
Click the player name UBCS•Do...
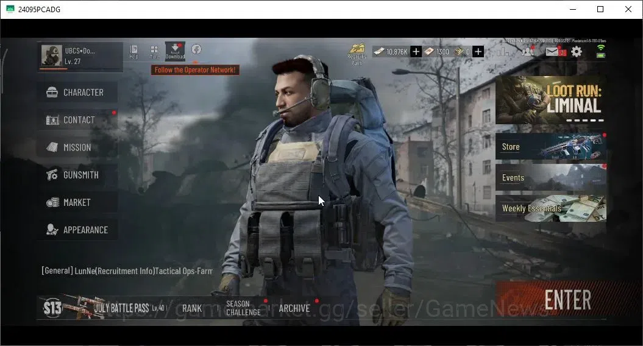pos(80,51)
